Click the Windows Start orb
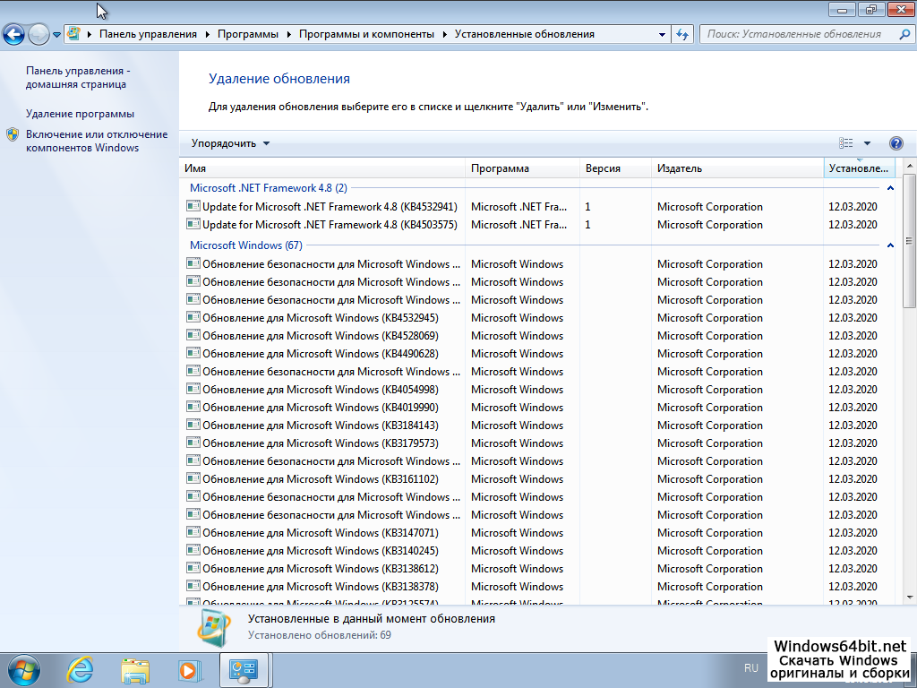 24,669
